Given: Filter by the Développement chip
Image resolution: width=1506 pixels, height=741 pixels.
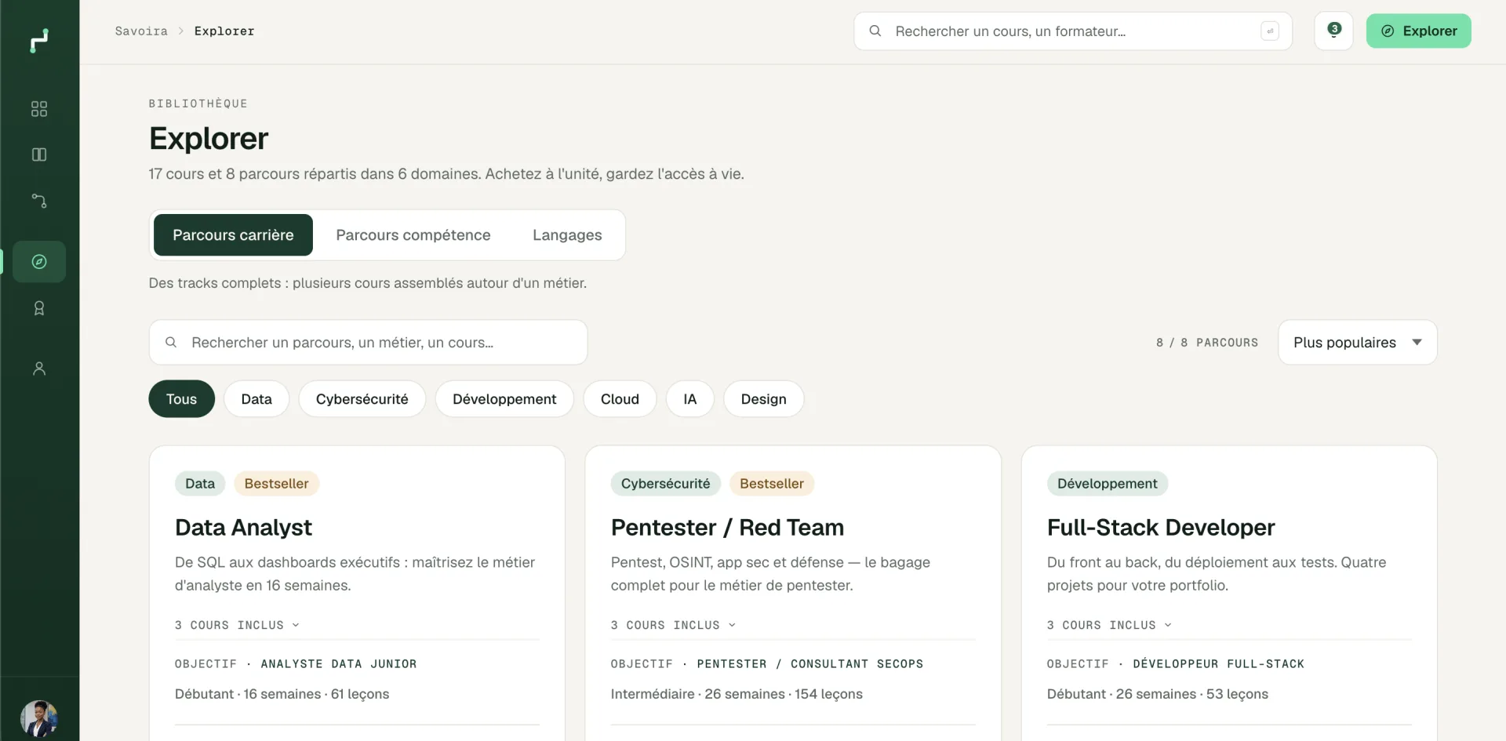Looking at the screenshot, I should [x=504, y=399].
